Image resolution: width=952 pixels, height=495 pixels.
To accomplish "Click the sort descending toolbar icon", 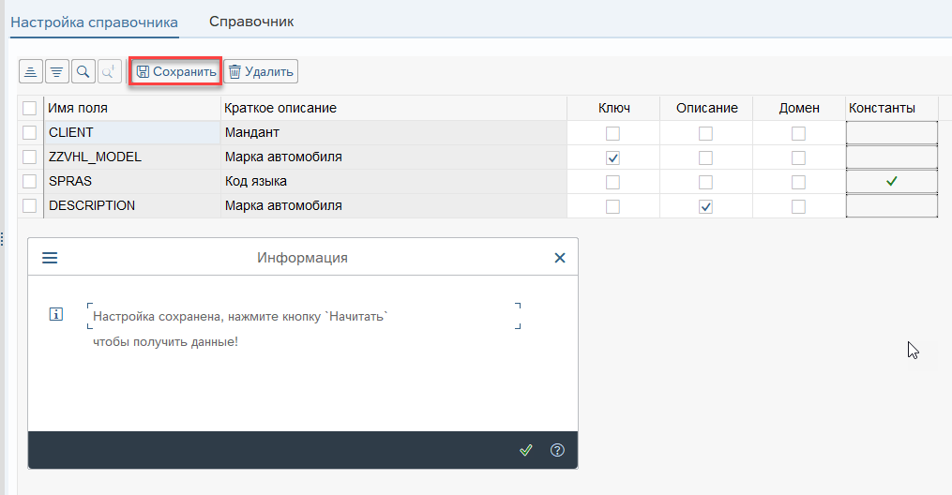I will click(x=57, y=71).
